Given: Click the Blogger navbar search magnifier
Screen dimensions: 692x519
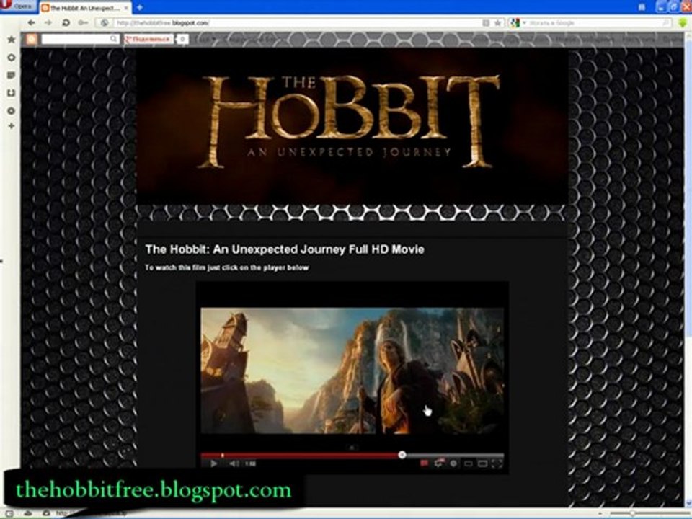Looking at the screenshot, I should pos(114,39).
